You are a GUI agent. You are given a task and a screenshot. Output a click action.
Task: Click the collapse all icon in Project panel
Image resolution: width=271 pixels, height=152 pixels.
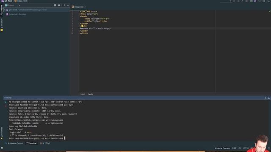tap(59, 5)
